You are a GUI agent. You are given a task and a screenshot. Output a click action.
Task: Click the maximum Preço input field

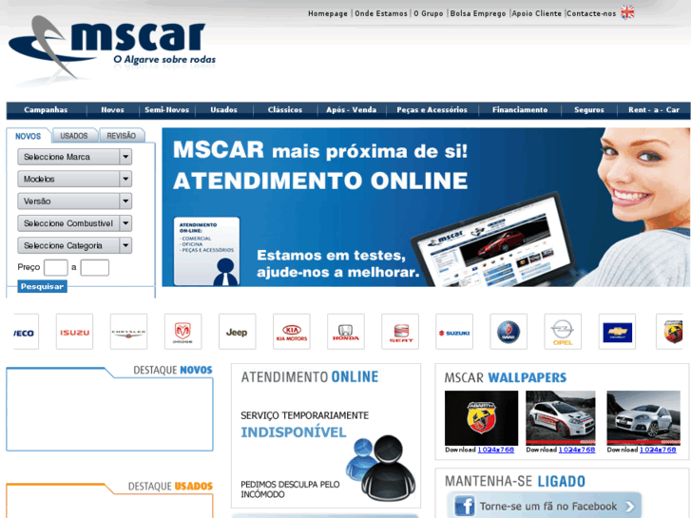pos(95,268)
